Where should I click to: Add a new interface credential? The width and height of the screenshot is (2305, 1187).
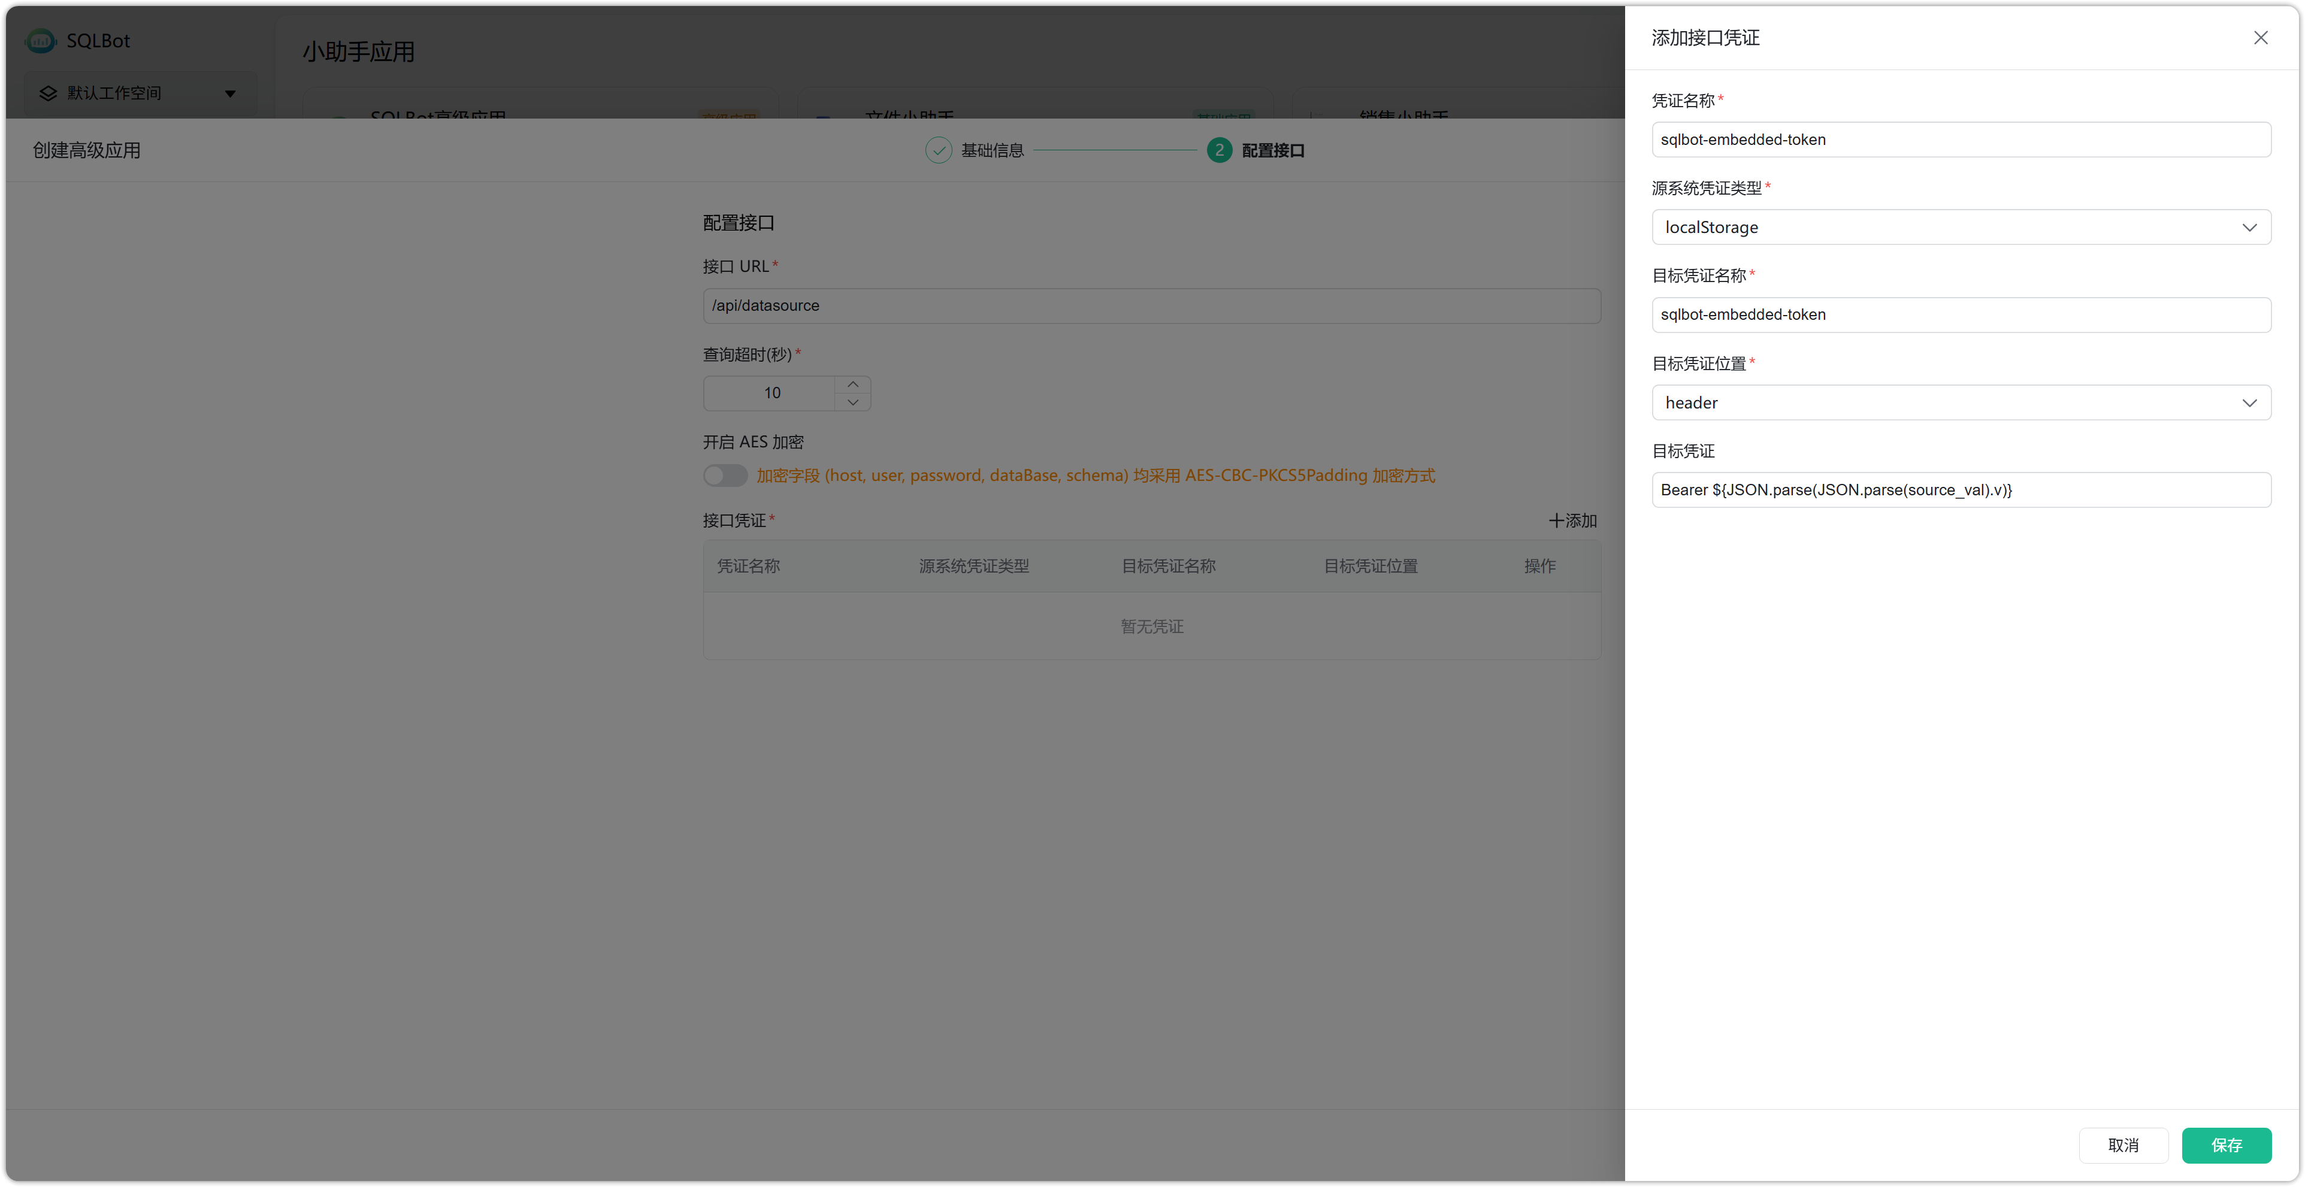1572,520
